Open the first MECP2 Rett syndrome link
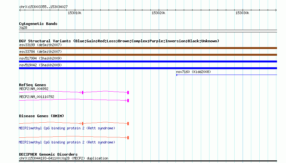This screenshot has height=163, width=286. [67, 128]
